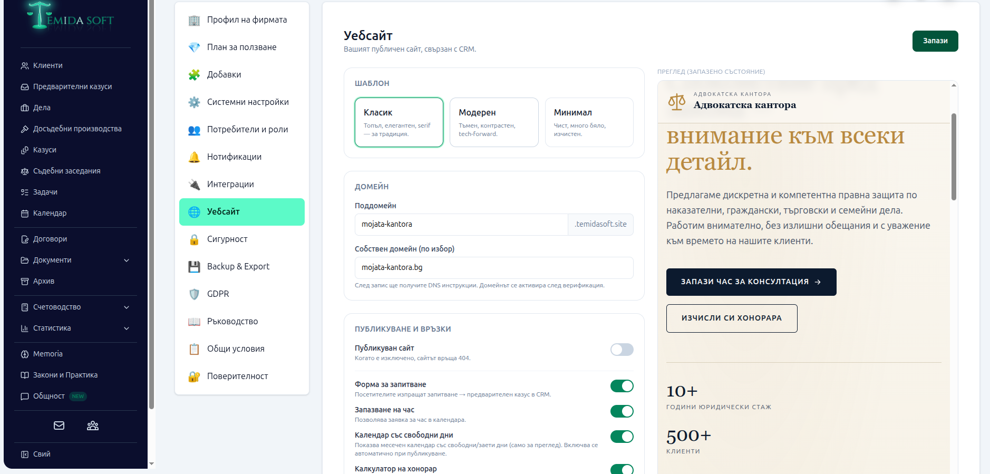Open Клиенти section icon in sidebar
Viewport: 990px width, 474px height.
click(x=25, y=66)
